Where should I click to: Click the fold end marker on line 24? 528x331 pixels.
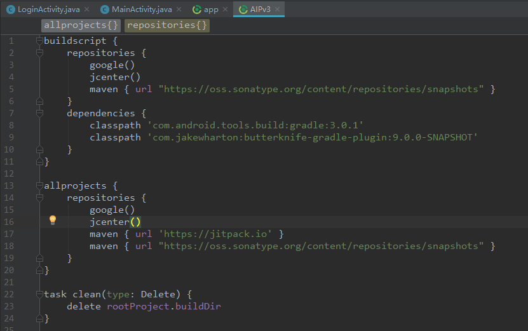click(39, 318)
